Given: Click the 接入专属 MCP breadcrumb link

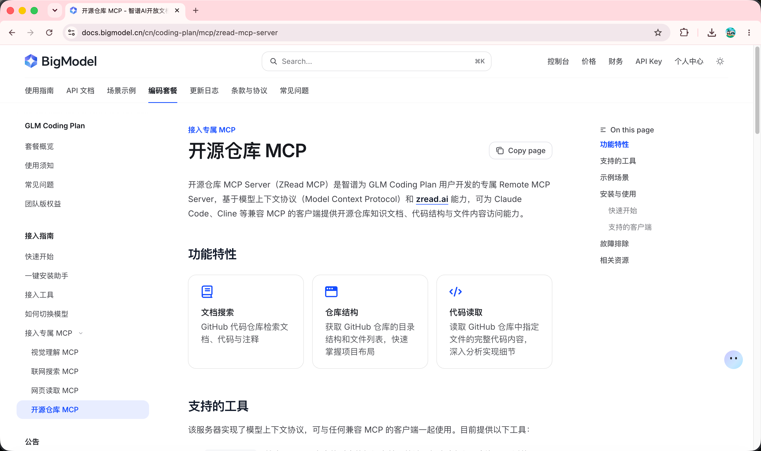Looking at the screenshot, I should 212,130.
